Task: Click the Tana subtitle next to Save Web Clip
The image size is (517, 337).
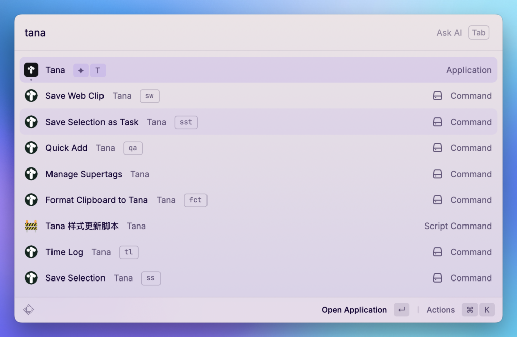Action: 122,96
